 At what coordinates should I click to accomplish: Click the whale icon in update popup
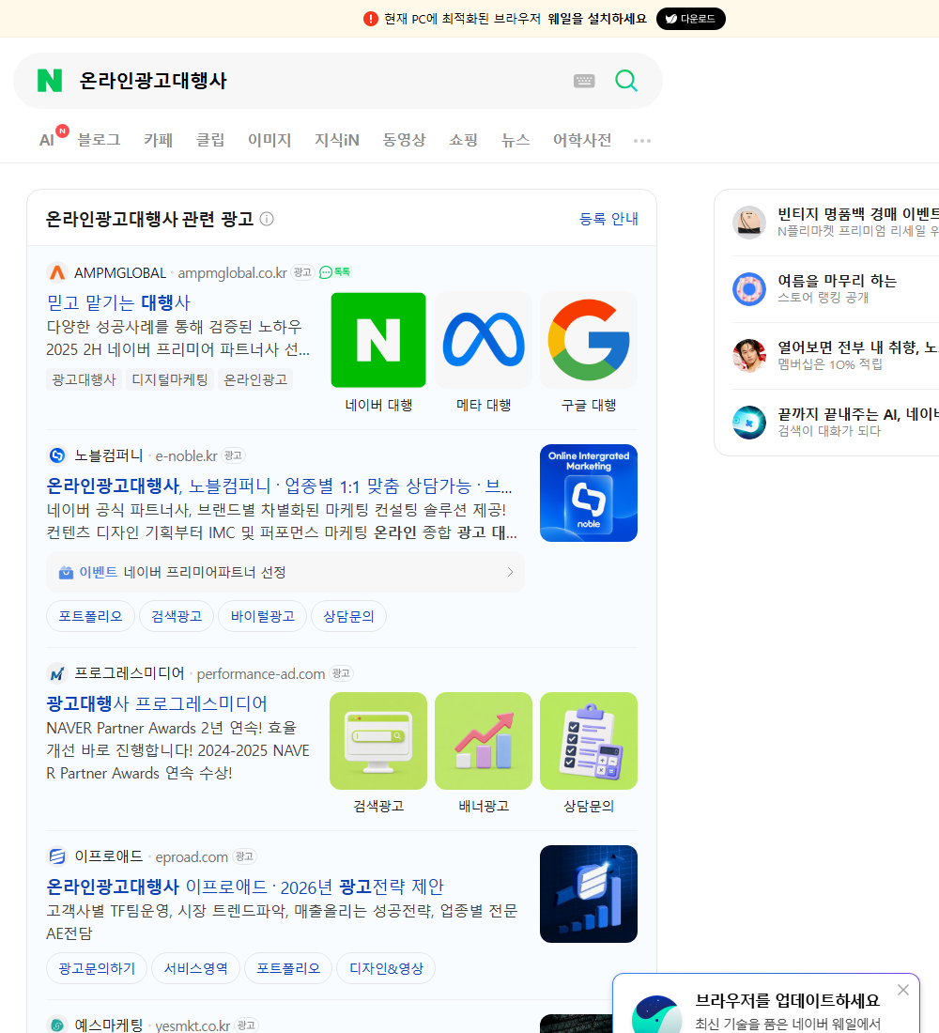(x=657, y=1014)
